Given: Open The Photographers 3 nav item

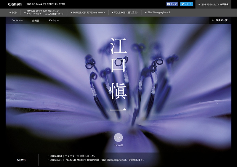Looking at the screenshot, I should pos(158,12).
